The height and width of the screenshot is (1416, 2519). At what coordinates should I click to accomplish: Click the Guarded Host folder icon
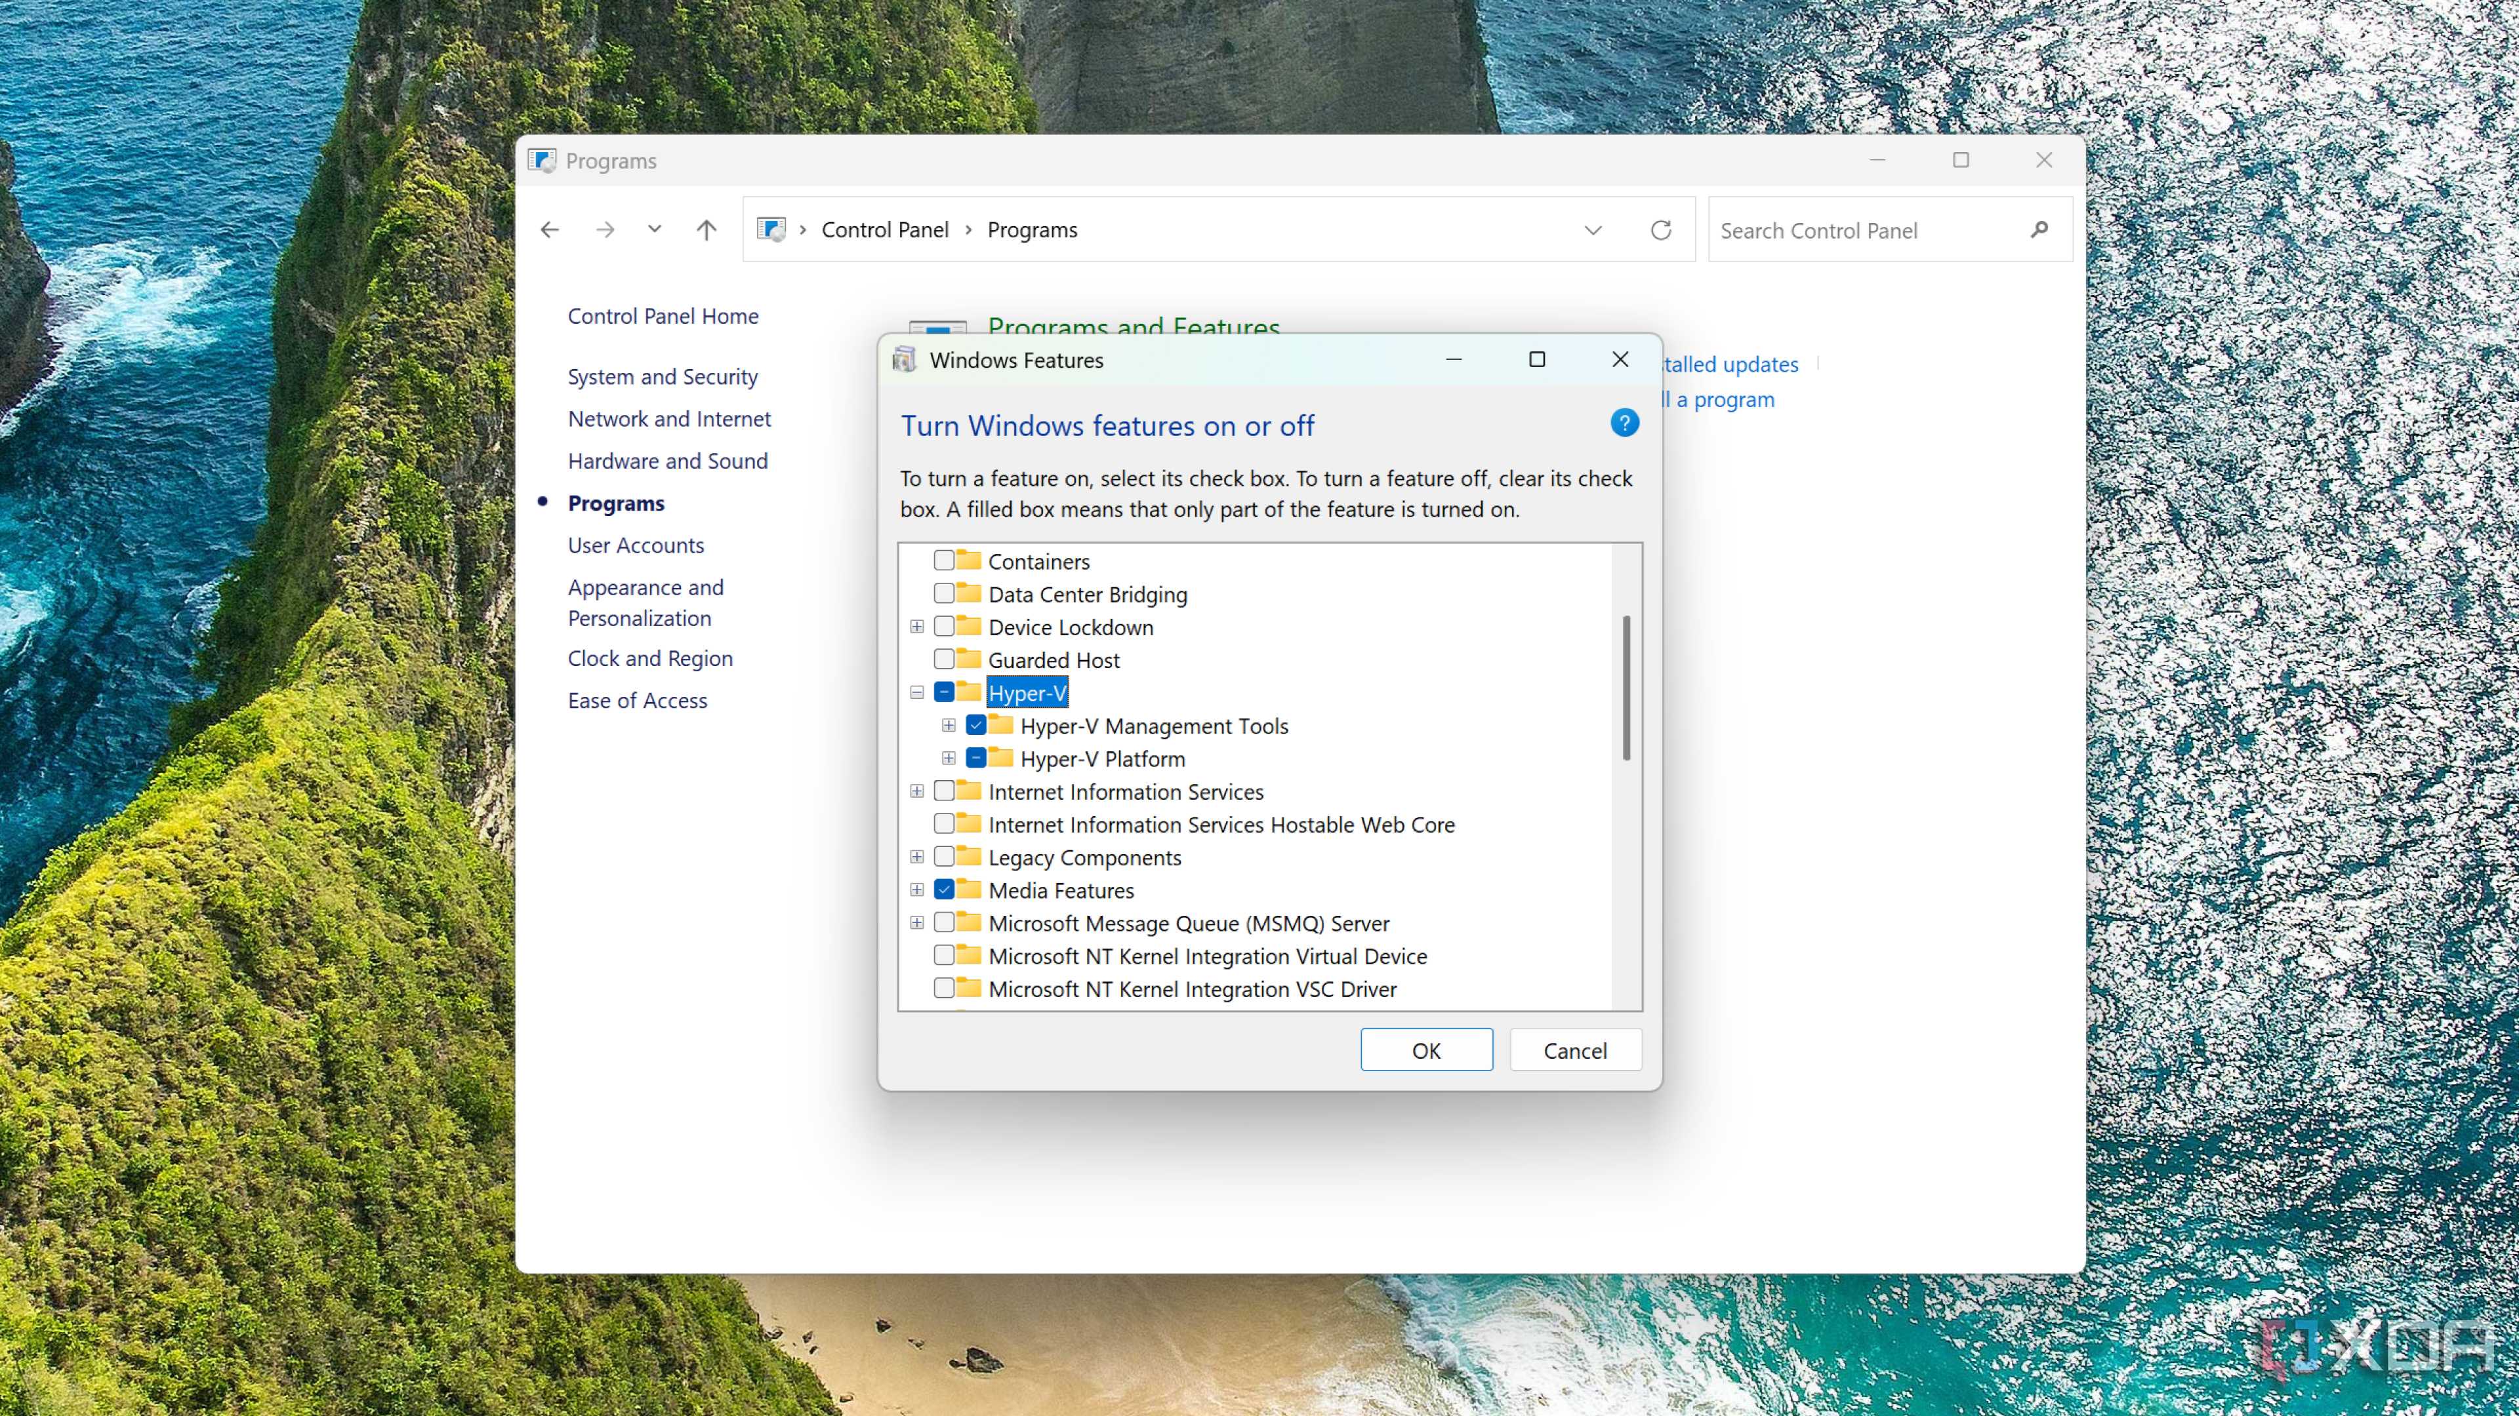[x=968, y=659]
